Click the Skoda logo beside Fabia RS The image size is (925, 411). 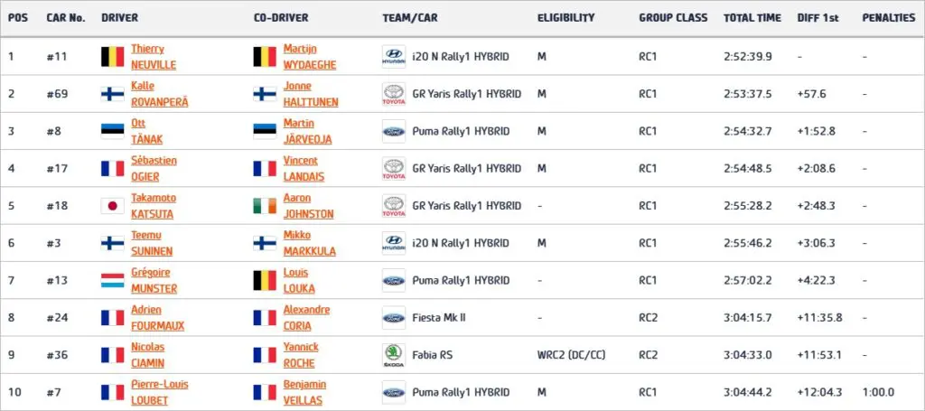coord(394,355)
